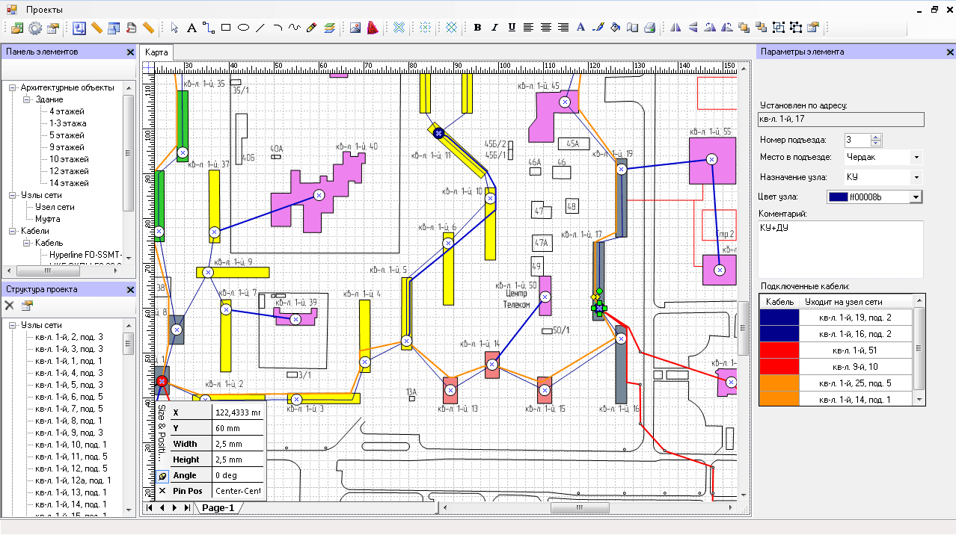
Task: Activate the Pencil drawing tool
Action: click(312, 28)
